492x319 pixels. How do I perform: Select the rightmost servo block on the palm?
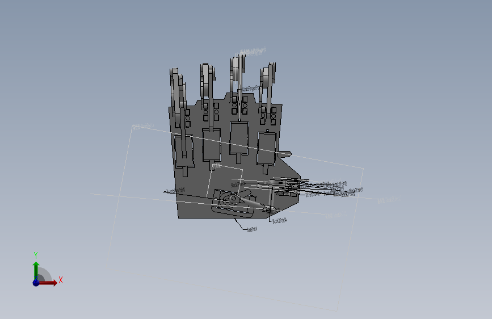click(267, 149)
